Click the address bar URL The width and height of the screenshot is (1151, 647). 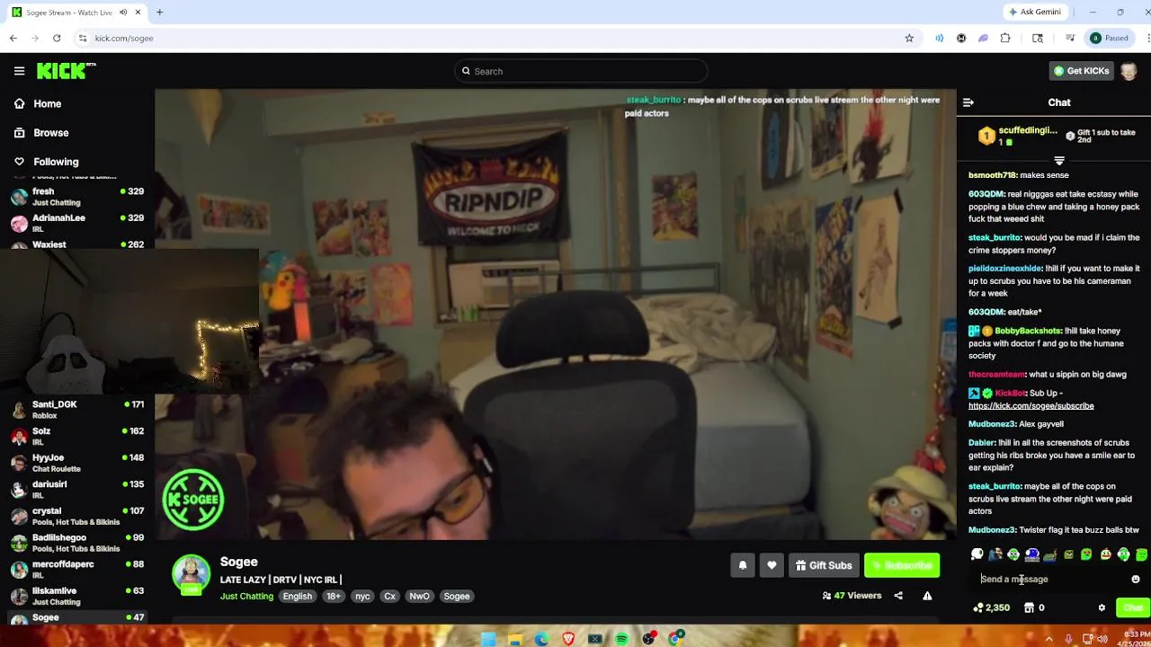[124, 38]
